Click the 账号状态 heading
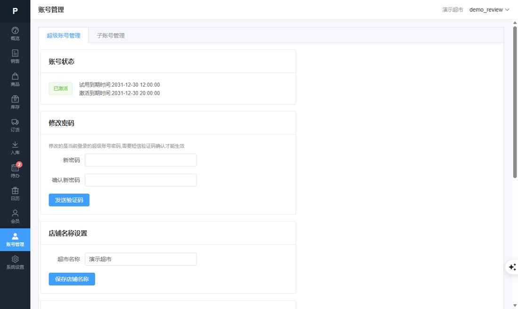This screenshot has height=309, width=518. [x=61, y=61]
